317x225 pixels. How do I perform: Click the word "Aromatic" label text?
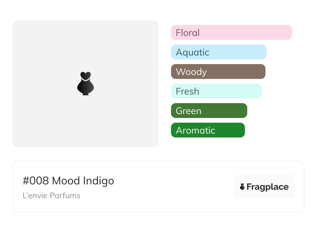point(195,130)
